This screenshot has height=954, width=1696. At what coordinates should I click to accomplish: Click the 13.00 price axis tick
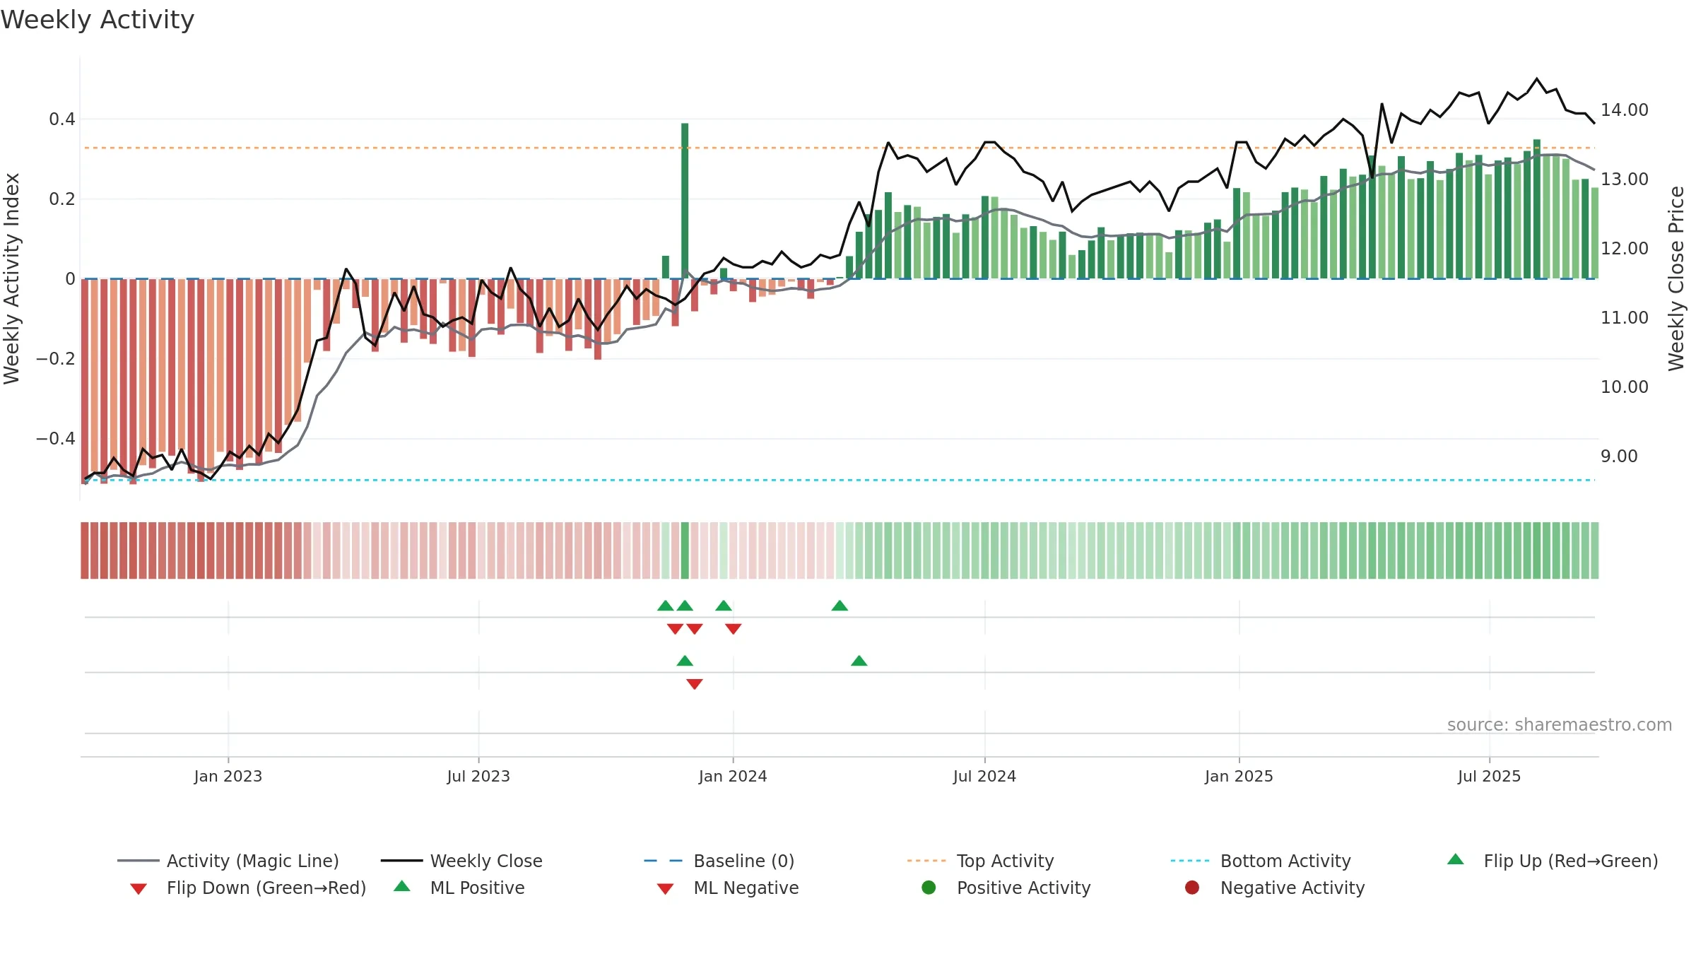click(x=1624, y=179)
